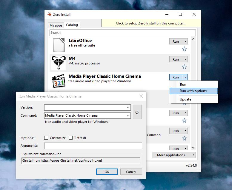Focus the Arguments input field
Image resolution: width=232 pixels, height=190 pixels.
93,146
